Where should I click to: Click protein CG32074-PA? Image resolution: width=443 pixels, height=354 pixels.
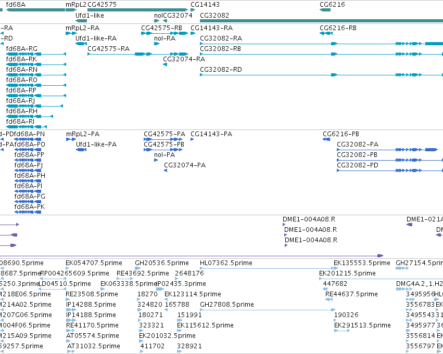166,171
